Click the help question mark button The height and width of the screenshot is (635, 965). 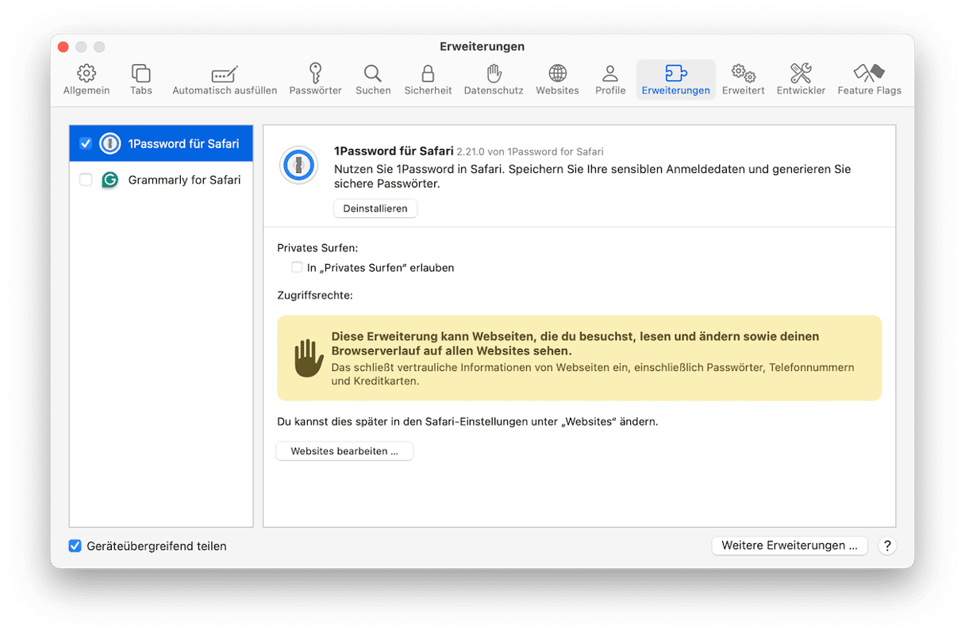coord(887,545)
